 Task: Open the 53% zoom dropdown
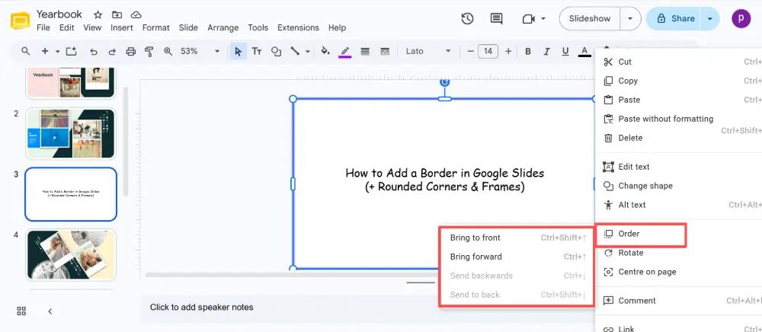(x=200, y=52)
